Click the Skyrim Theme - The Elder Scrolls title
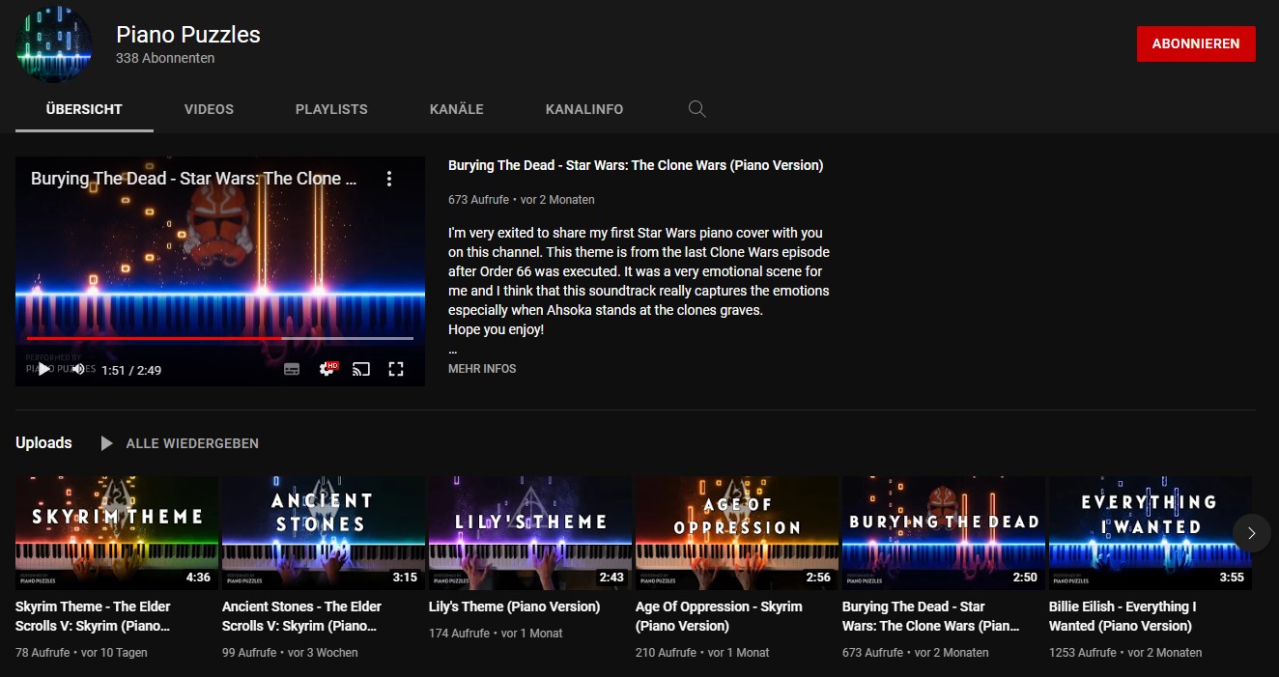 point(93,616)
